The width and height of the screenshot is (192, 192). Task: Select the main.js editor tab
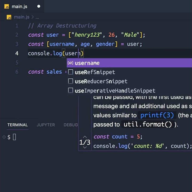pyautogui.click(x=19, y=6)
